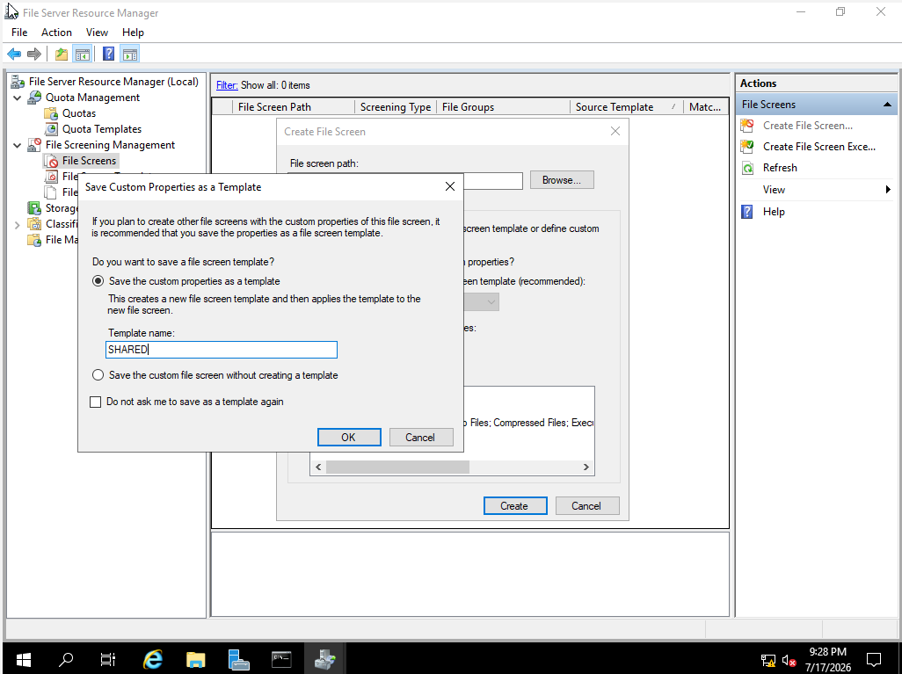Click the Classification Management icon
The height and width of the screenshot is (674, 902).
tap(34, 224)
